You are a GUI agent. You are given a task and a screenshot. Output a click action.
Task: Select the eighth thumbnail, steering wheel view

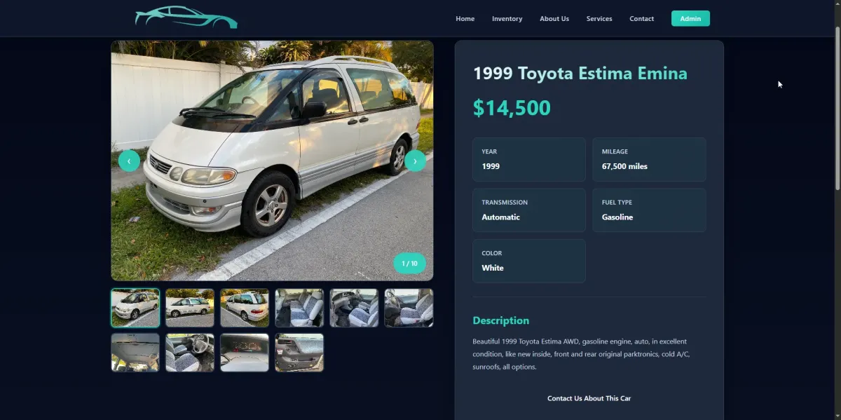190,352
